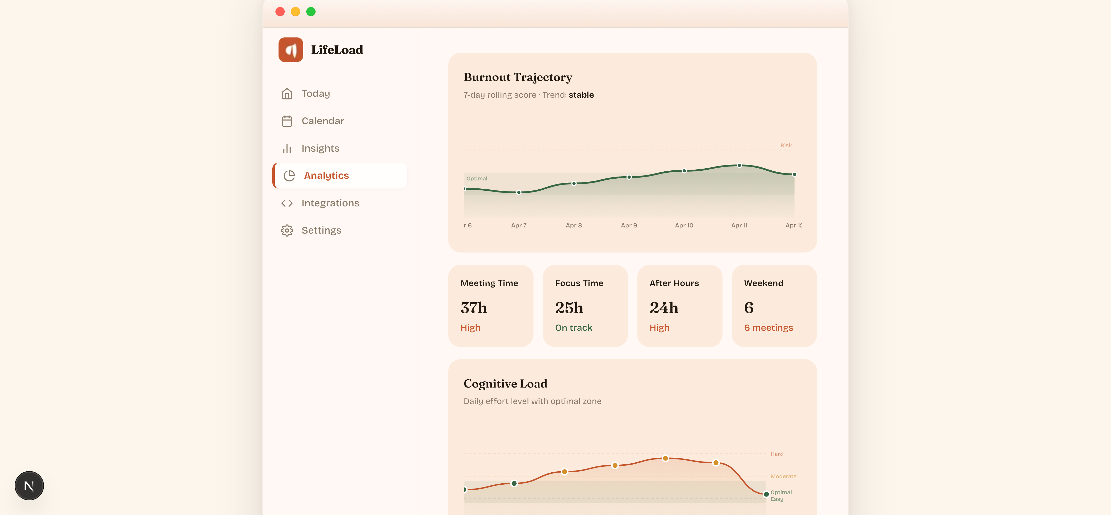Click the Insights bar chart icon
The image size is (1111, 515).
coord(287,149)
